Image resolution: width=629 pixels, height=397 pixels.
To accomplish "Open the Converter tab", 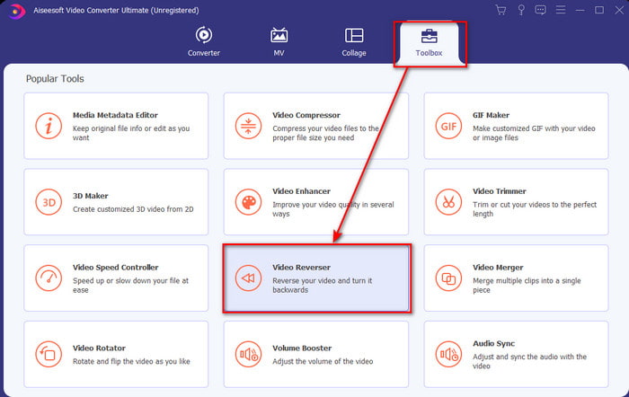I will pos(204,41).
